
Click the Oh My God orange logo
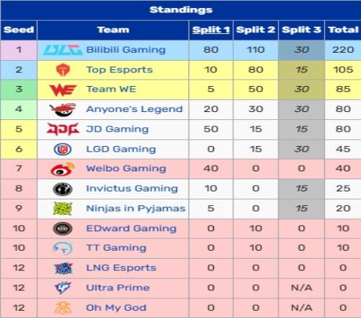click(x=63, y=308)
